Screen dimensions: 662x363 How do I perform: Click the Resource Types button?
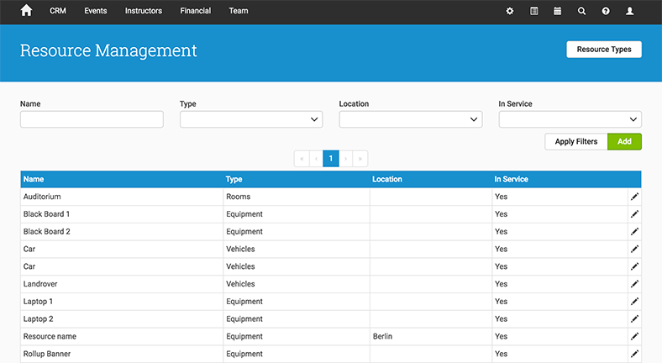pos(604,50)
